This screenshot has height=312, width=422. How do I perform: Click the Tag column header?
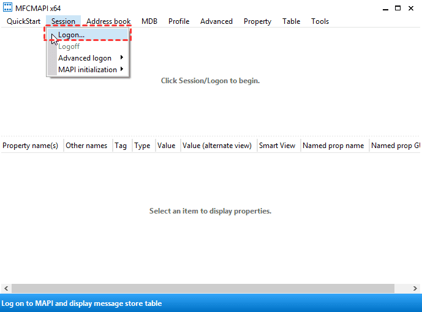[121, 146]
